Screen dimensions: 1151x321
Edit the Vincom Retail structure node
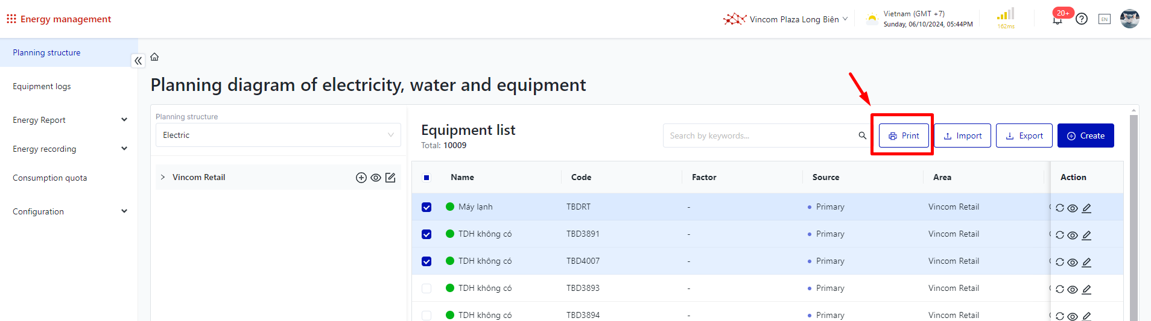pyautogui.click(x=390, y=178)
